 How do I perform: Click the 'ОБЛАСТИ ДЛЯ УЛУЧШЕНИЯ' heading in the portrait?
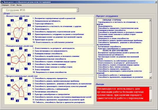coord(115,51)
